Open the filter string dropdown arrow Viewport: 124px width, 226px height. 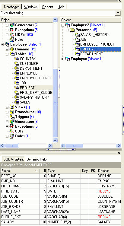(118, 13)
